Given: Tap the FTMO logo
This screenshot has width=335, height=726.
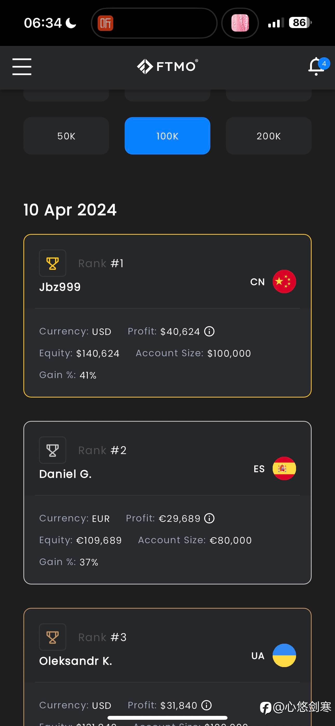Looking at the screenshot, I should point(167,66).
